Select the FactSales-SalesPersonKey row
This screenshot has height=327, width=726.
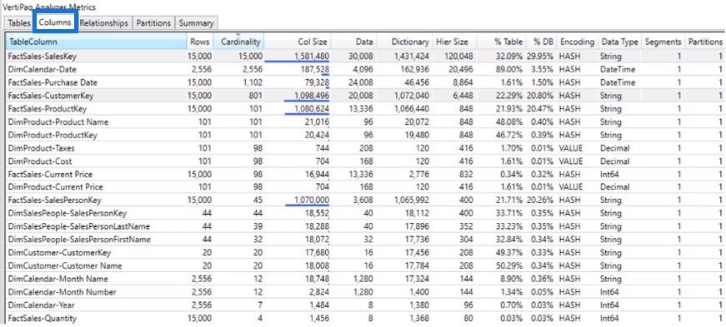pyautogui.click(x=365, y=201)
